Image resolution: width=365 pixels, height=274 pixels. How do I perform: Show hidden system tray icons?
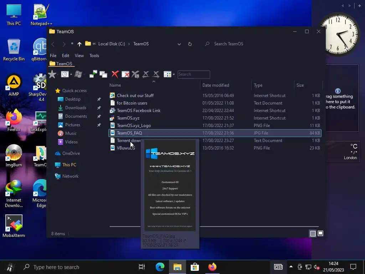pos(291,267)
